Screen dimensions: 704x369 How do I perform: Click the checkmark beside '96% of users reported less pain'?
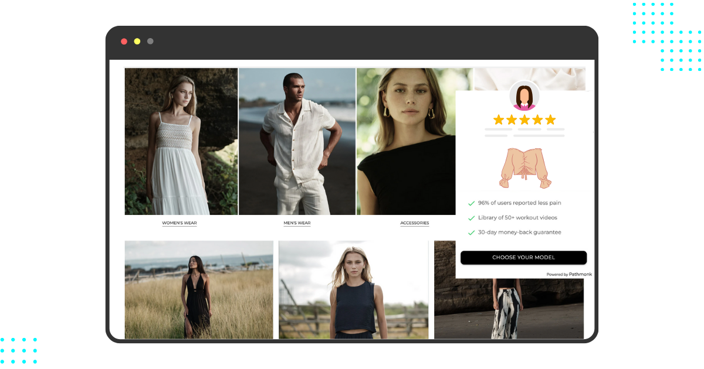click(472, 203)
